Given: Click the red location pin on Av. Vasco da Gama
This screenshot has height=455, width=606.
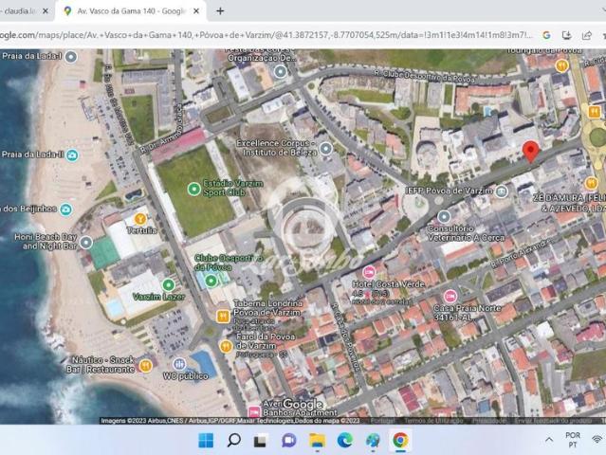Looking at the screenshot, I should (x=531, y=152).
